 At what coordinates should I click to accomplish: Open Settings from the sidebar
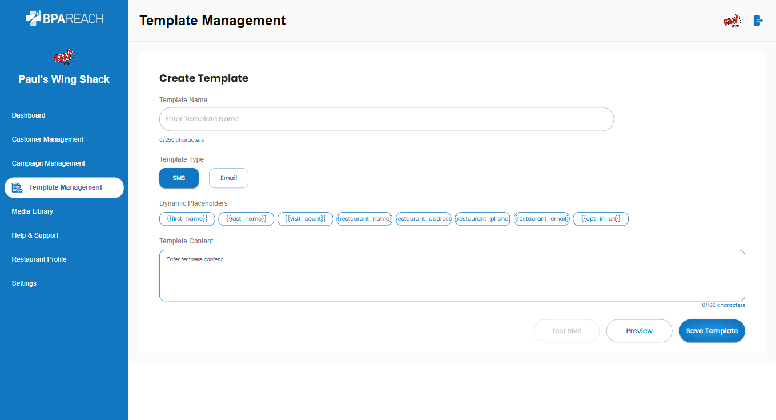[x=24, y=283]
